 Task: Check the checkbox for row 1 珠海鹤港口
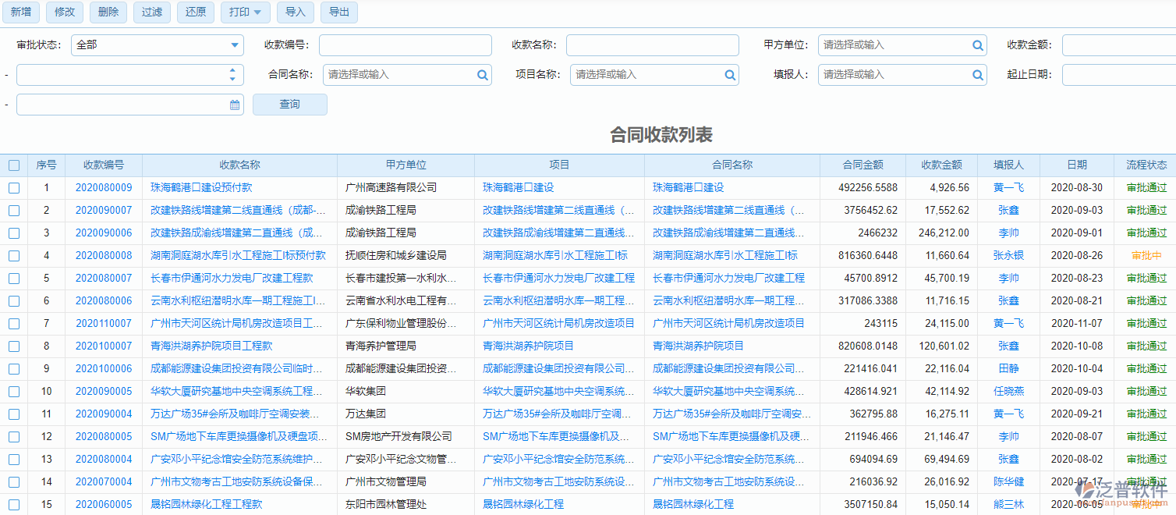[13, 187]
